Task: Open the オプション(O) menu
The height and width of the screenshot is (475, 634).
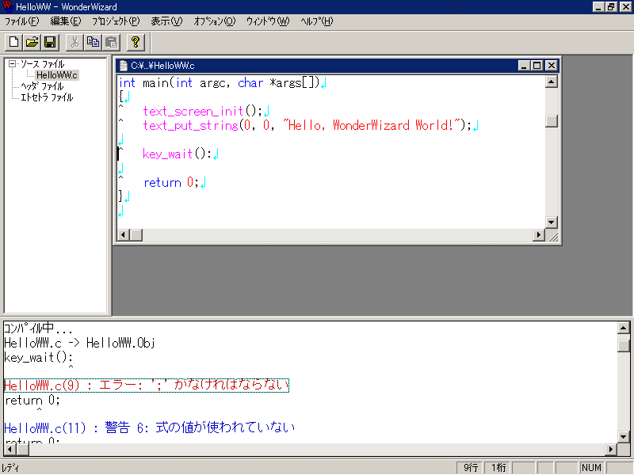Action: [214, 21]
